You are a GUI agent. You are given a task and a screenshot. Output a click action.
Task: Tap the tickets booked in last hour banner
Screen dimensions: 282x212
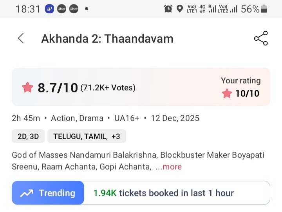tap(177, 193)
